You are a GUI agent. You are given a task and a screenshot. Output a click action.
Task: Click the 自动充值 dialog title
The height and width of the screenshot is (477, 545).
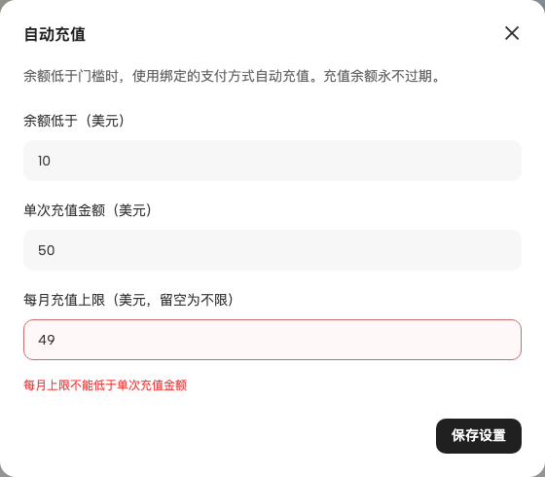point(54,34)
